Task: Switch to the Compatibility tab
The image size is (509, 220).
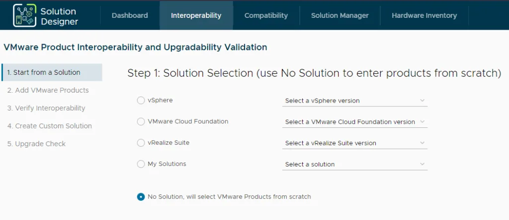Action: tap(266, 15)
